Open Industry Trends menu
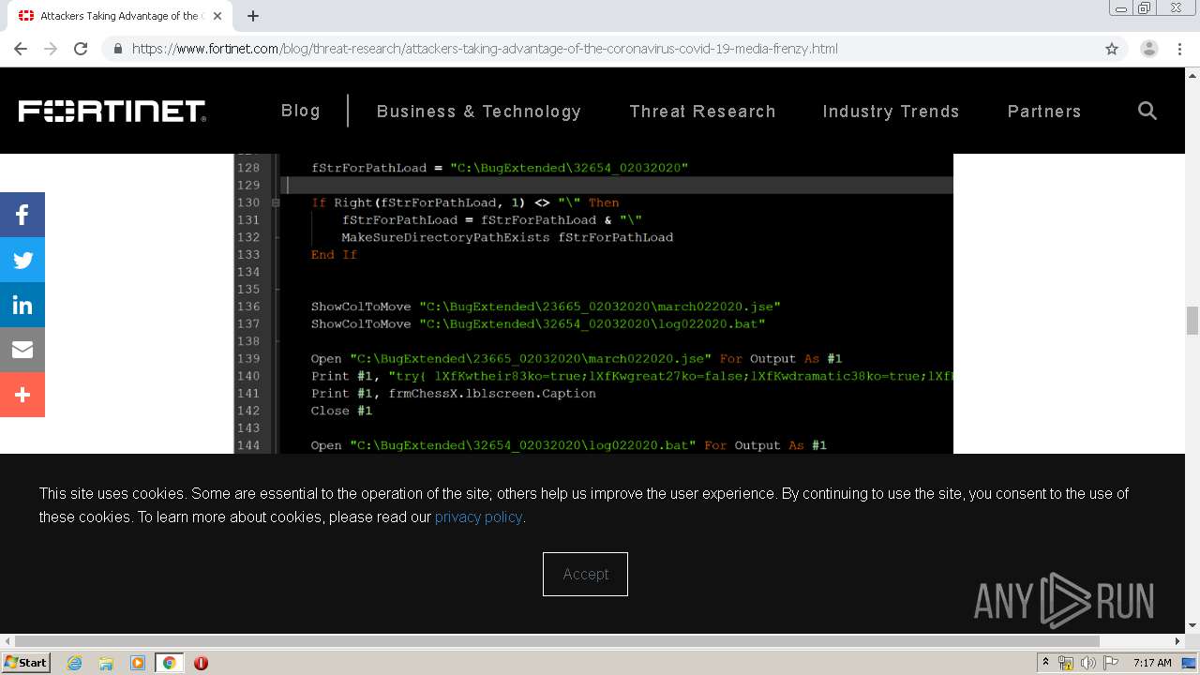Image resolution: width=1200 pixels, height=675 pixels. click(x=891, y=112)
